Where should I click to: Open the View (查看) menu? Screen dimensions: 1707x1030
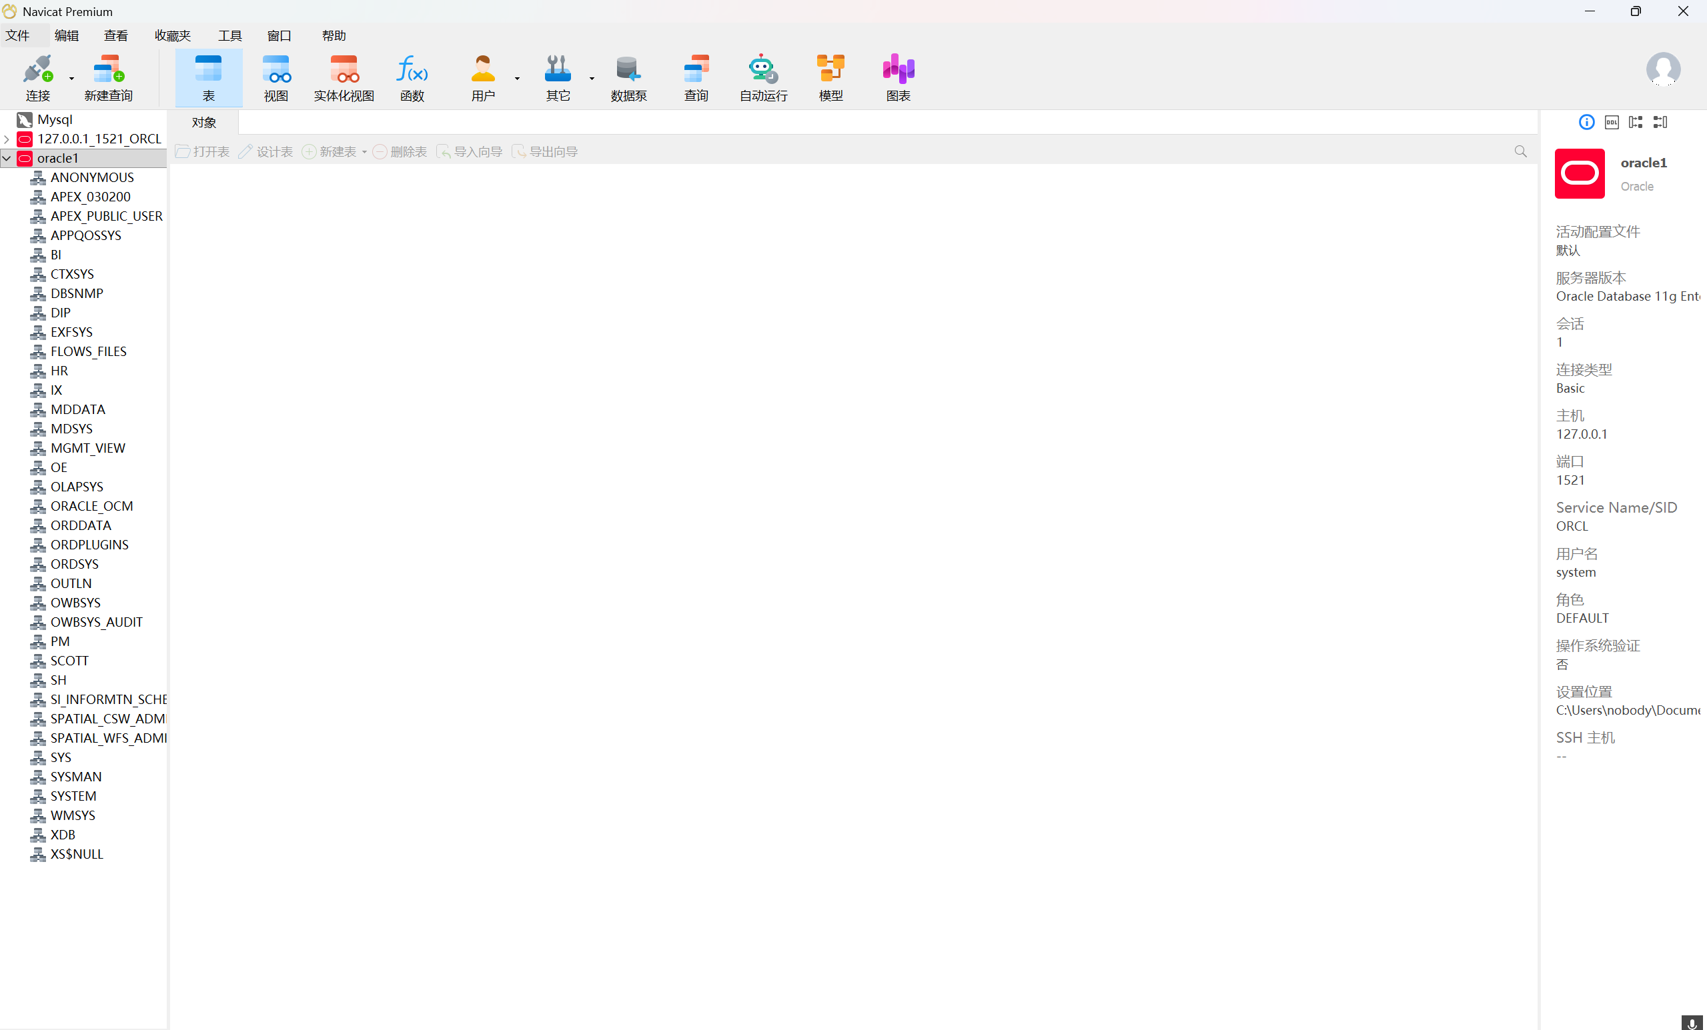coord(115,35)
